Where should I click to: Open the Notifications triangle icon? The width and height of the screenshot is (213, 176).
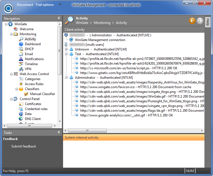(x=21, y=59)
